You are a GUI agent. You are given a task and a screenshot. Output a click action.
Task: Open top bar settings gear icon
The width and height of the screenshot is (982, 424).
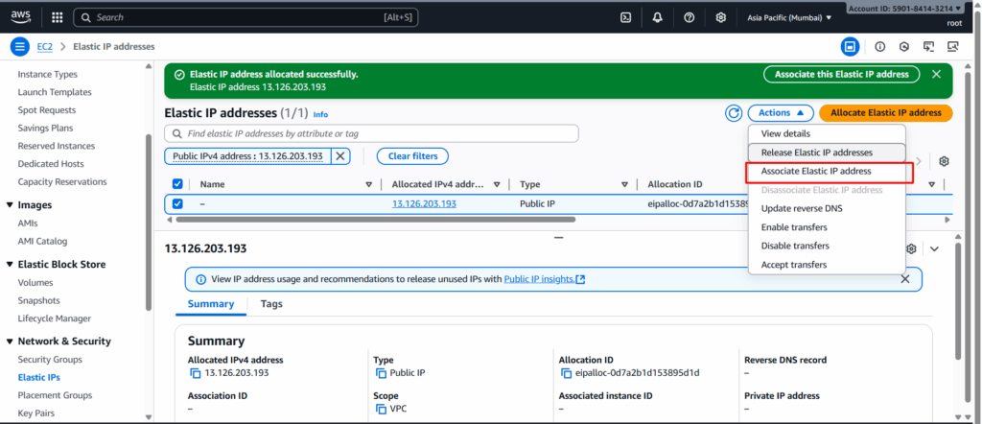(721, 17)
